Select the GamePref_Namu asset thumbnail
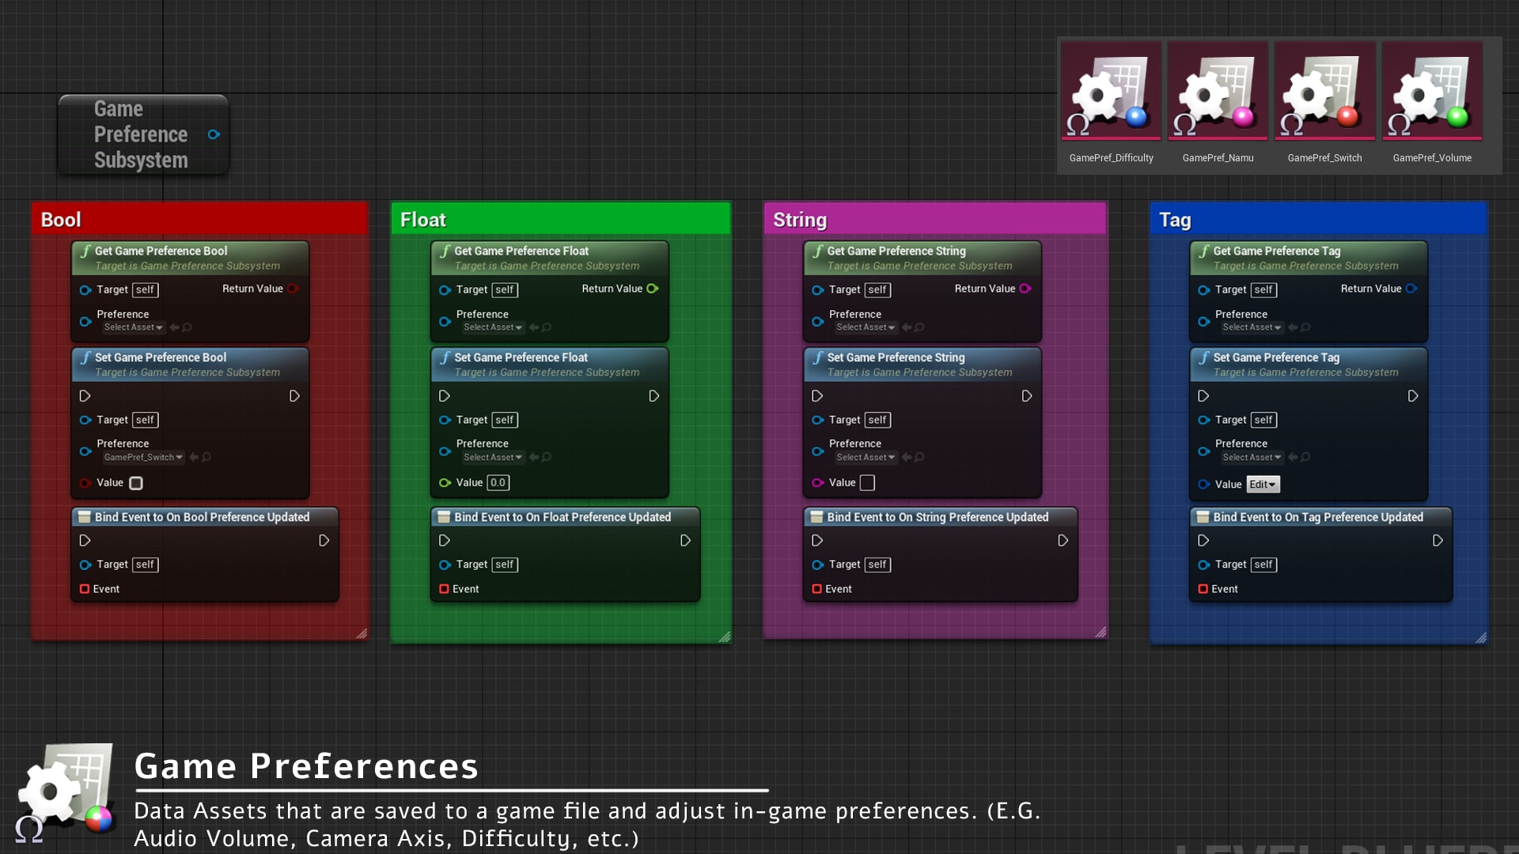Image resolution: width=1519 pixels, height=854 pixels. pyautogui.click(x=1218, y=92)
